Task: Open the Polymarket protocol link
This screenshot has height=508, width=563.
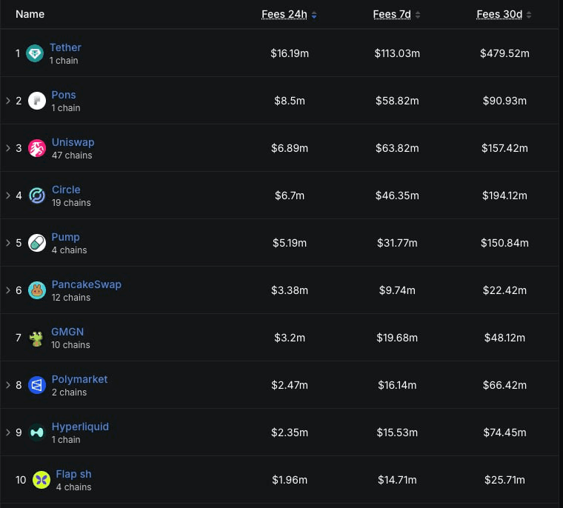Action: click(x=79, y=379)
